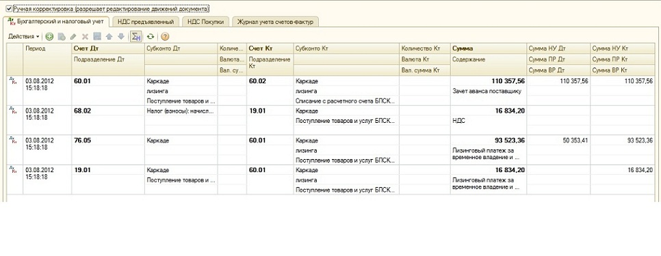Delete the entry with the X icon
The height and width of the screenshot is (256, 661).
click(x=85, y=37)
